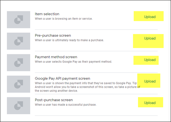Click the 'Payment method screen' heading
This screenshot has width=171, height=122.
click(56, 57)
